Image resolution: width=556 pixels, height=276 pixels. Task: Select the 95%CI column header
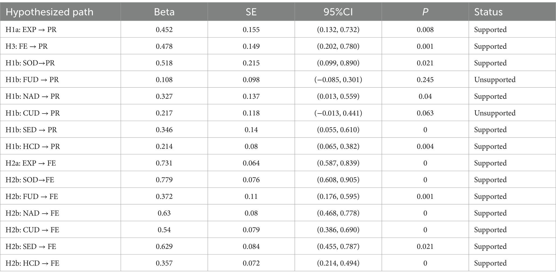[338, 12]
